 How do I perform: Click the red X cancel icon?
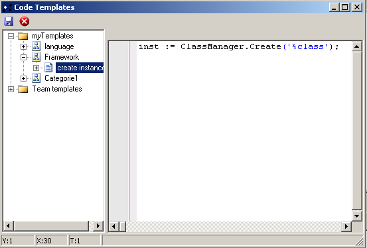pos(25,21)
